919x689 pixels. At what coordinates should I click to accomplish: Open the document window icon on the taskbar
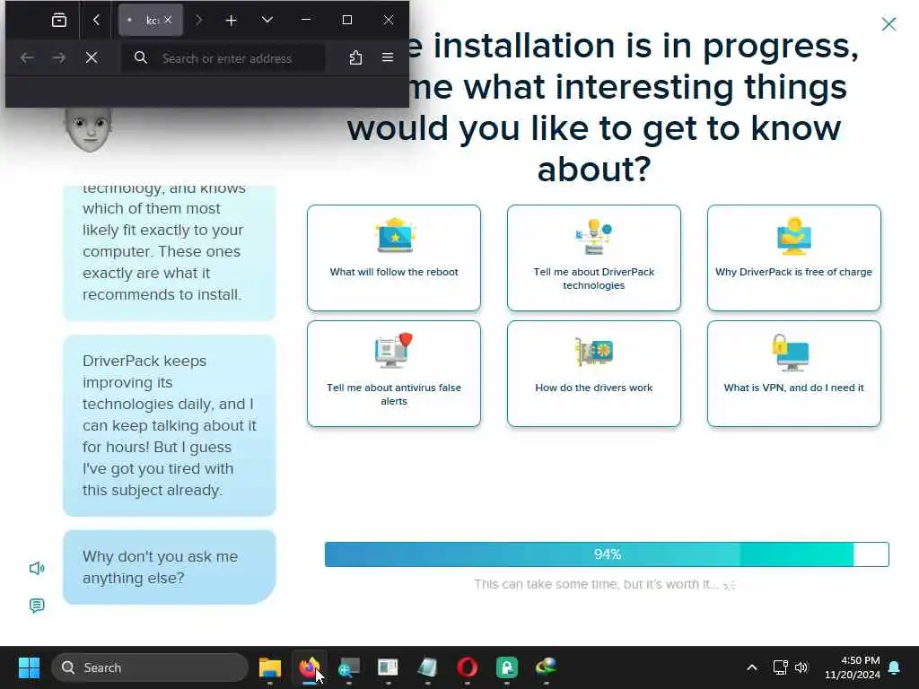click(x=388, y=667)
